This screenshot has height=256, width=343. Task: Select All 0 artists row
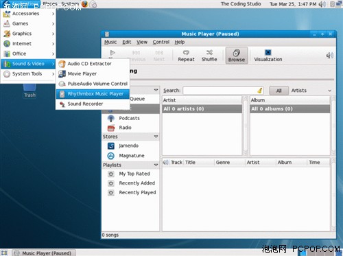202,109
